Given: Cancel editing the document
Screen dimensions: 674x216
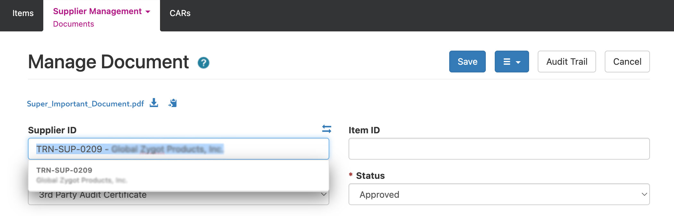Looking at the screenshot, I should coord(627,62).
